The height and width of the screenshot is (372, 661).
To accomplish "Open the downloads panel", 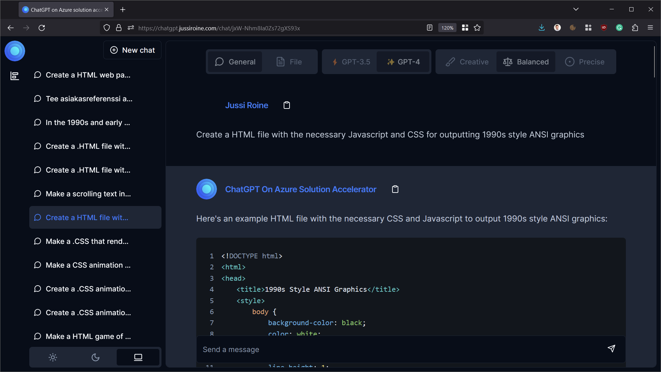I will 542,28.
